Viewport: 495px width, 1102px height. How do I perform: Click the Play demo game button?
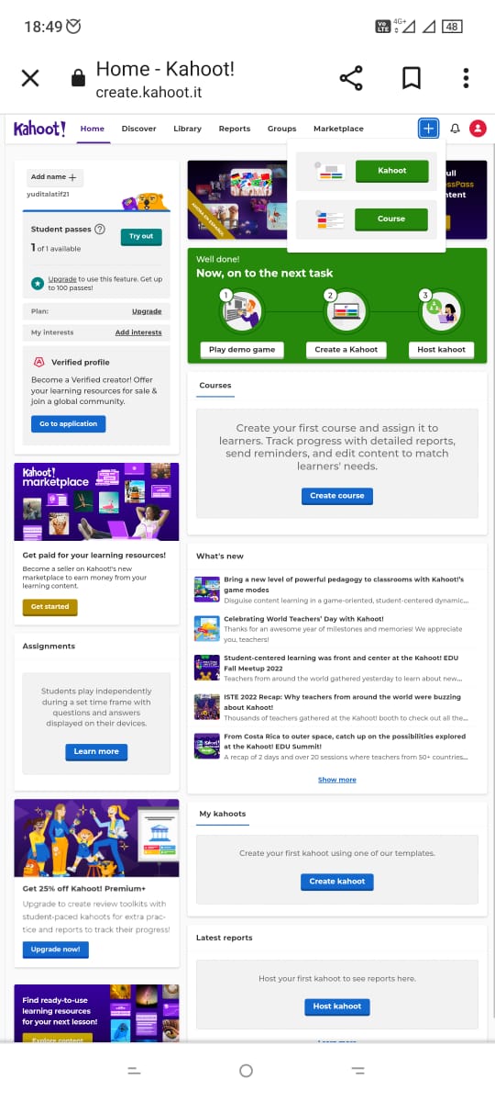click(x=242, y=350)
